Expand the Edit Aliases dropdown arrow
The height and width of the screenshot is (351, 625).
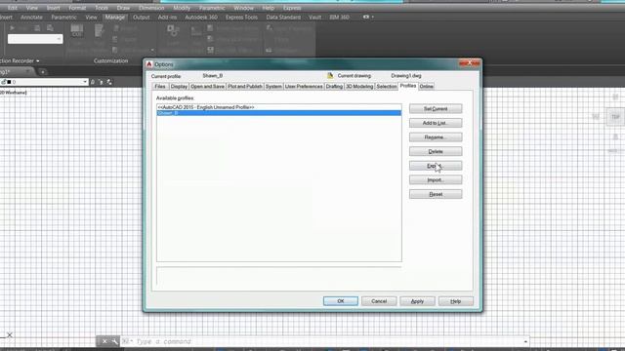[152, 50]
